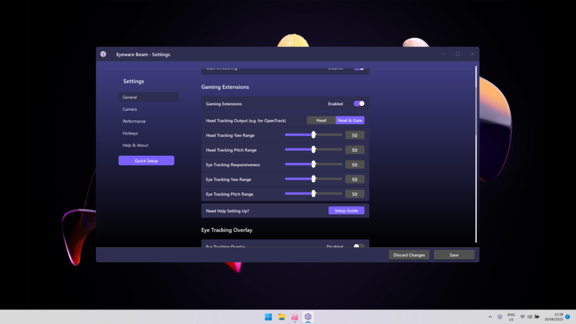Image resolution: width=576 pixels, height=324 pixels.
Task: Click the Quick Setup button
Action: [x=146, y=160]
